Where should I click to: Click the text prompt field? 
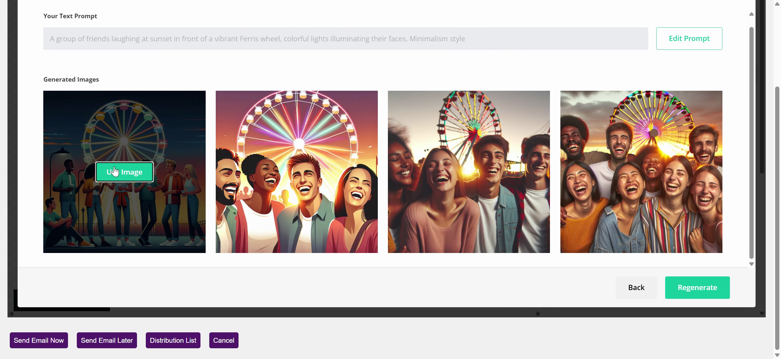point(345,38)
